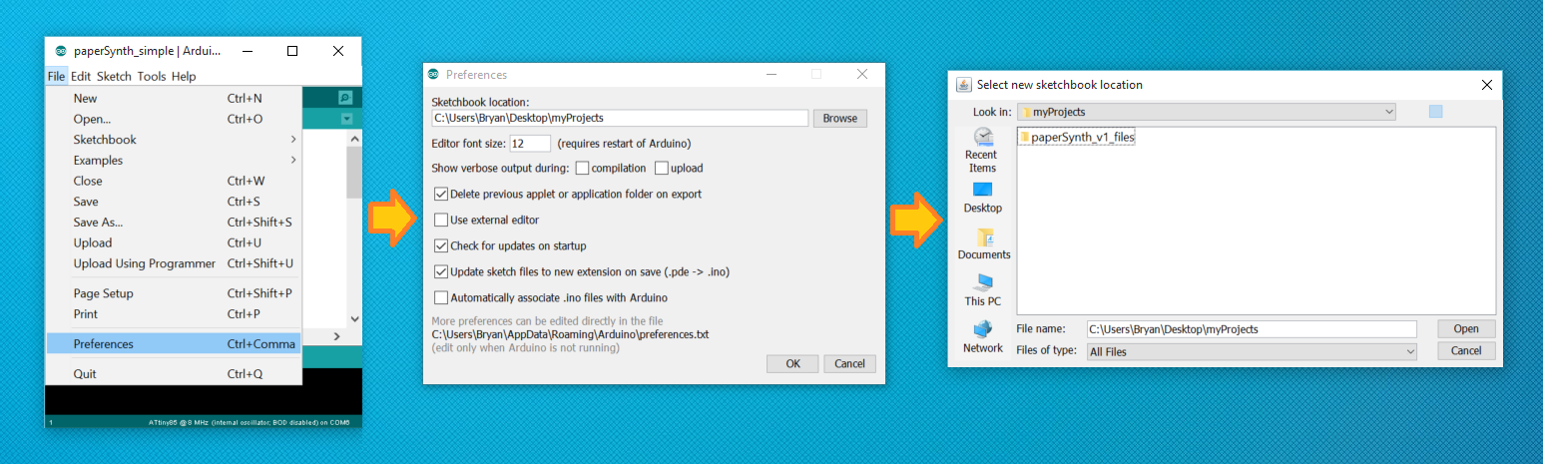Choose Save from the File menu
Viewport: 1543px width, 464px height.
[x=173, y=202]
